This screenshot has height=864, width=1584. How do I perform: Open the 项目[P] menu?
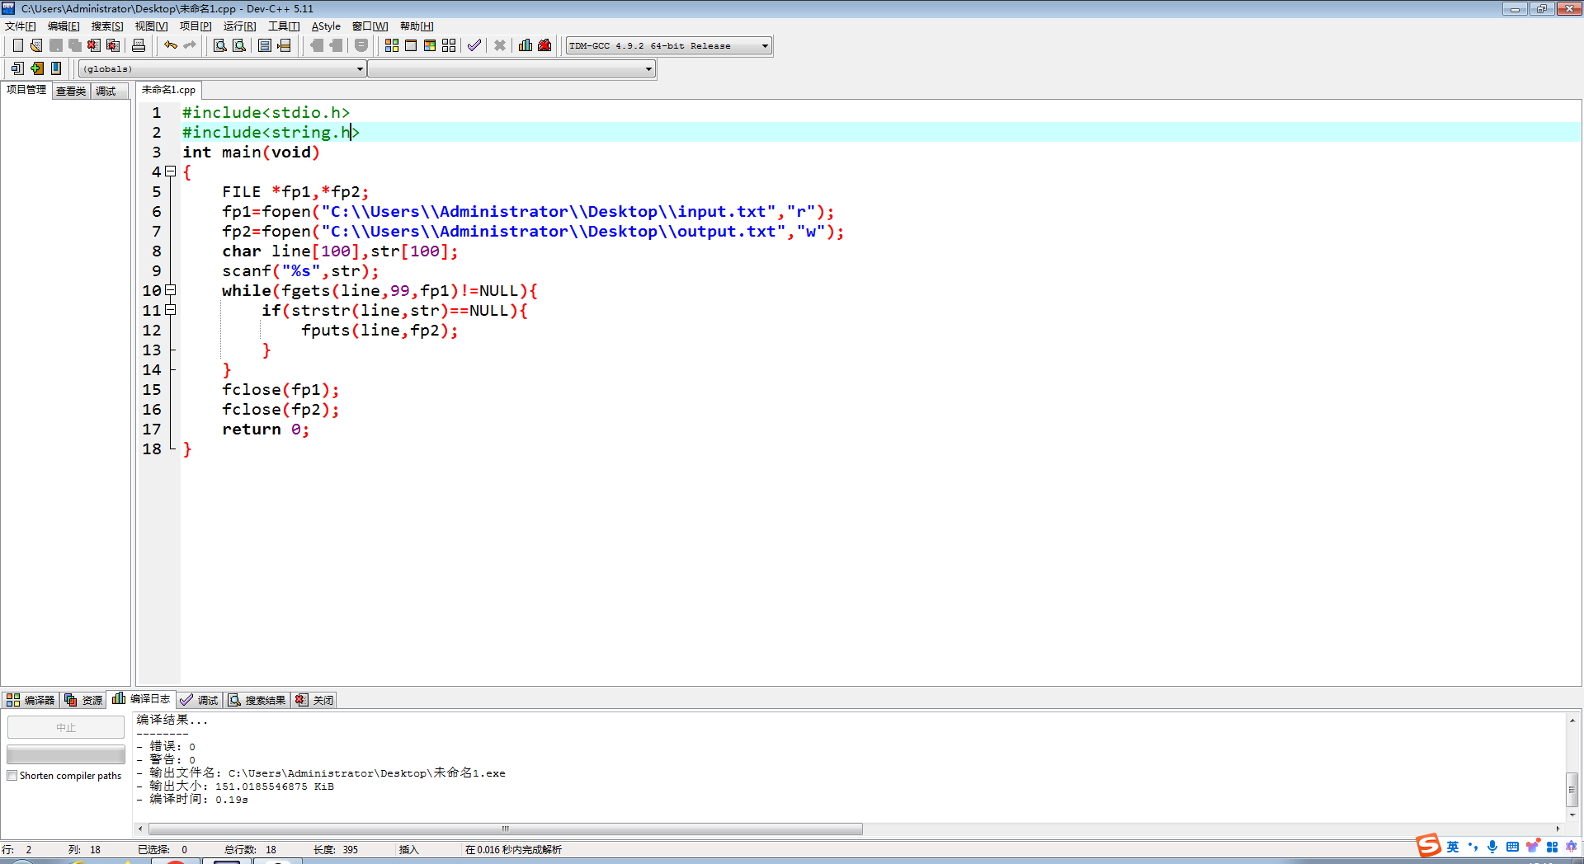coord(196,26)
